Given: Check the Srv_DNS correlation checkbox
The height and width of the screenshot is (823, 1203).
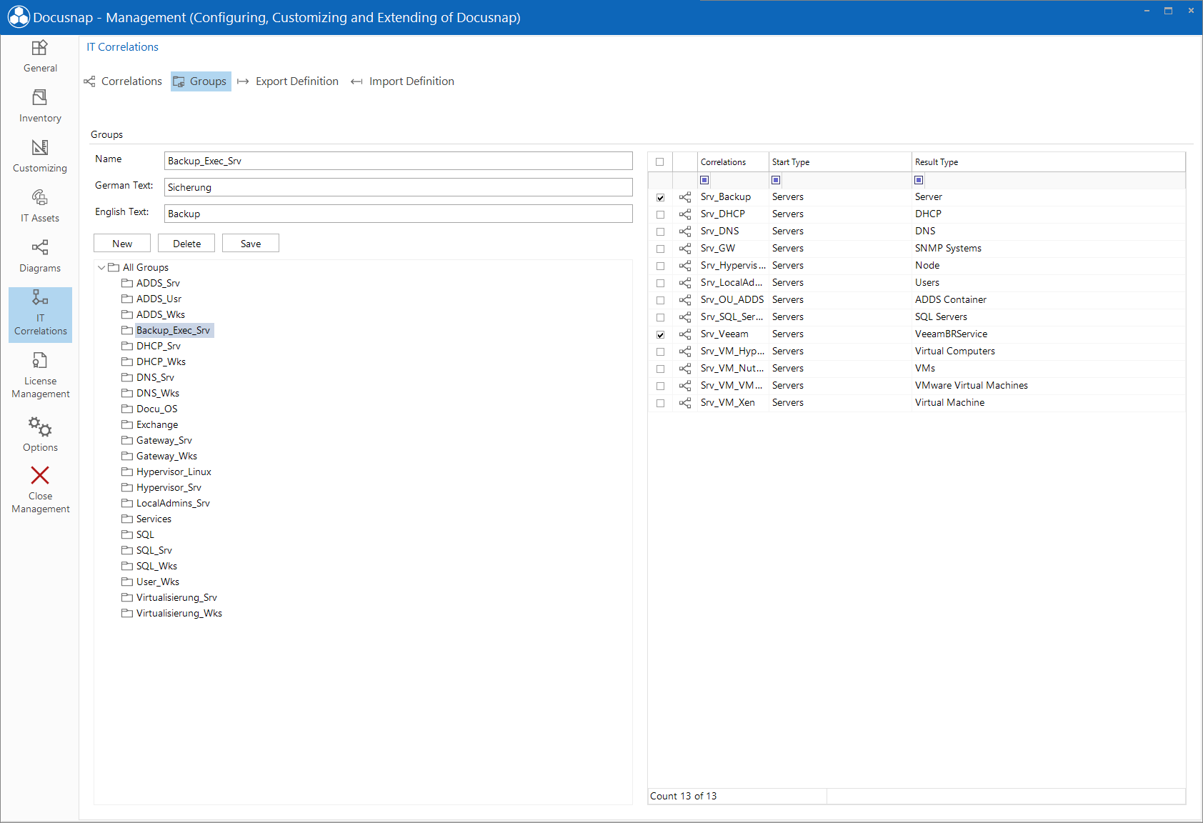Looking at the screenshot, I should pos(660,232).
